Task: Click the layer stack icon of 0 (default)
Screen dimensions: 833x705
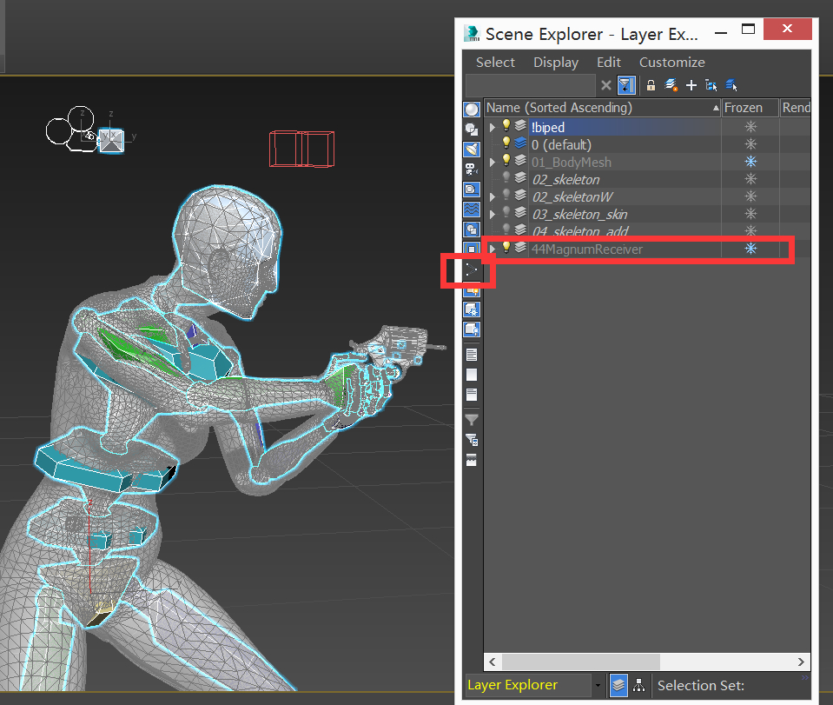Action: click(520, 143)
